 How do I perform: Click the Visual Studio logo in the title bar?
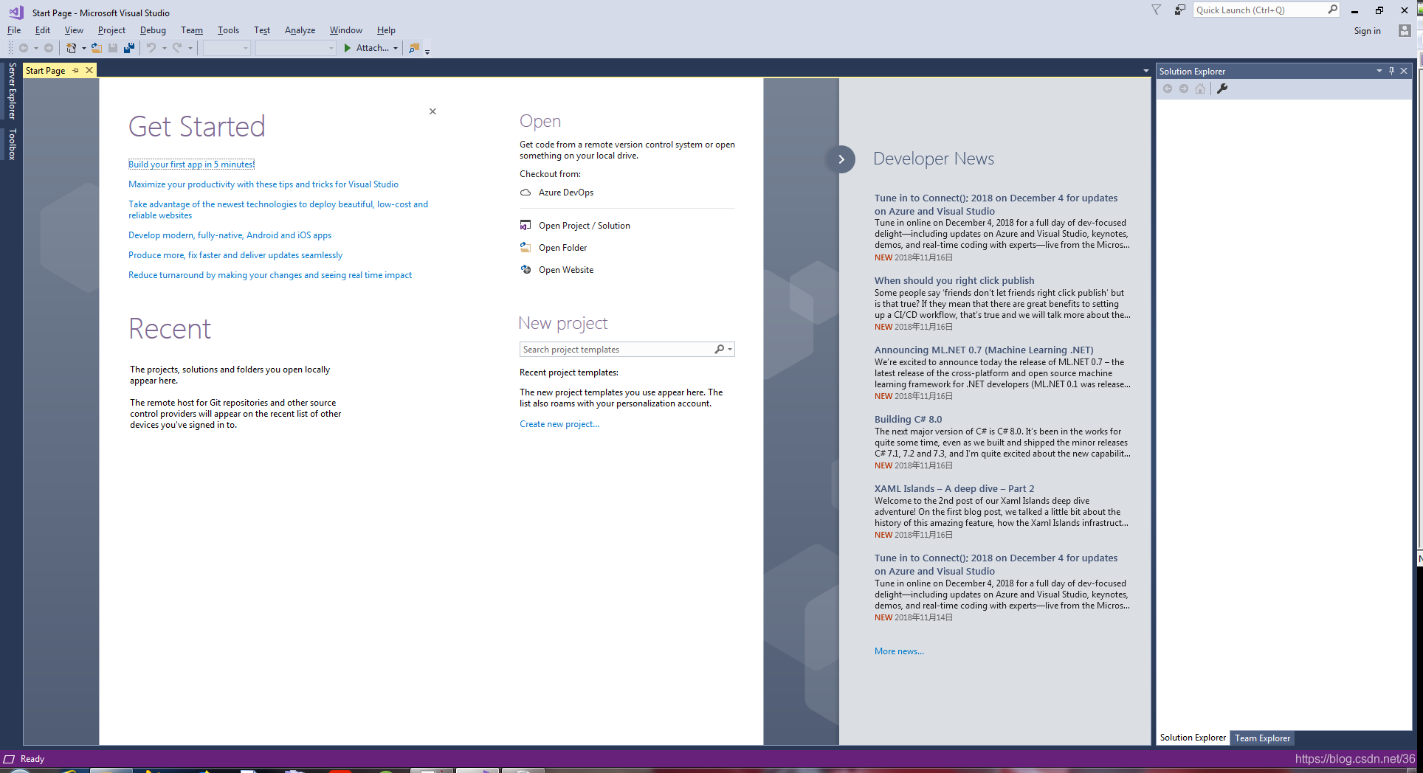coord(16,13)
